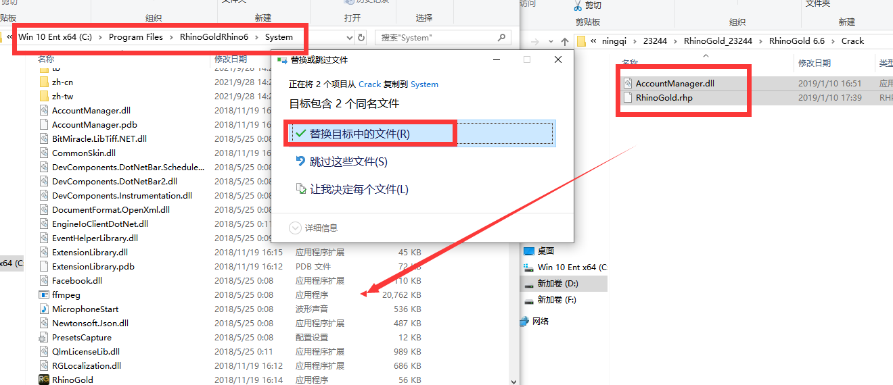Click Win 10 Ent x64 (C:) breadcrumb segment
Image resolution: width=893 pixels, height=385 pixels.
click(55, 37)
